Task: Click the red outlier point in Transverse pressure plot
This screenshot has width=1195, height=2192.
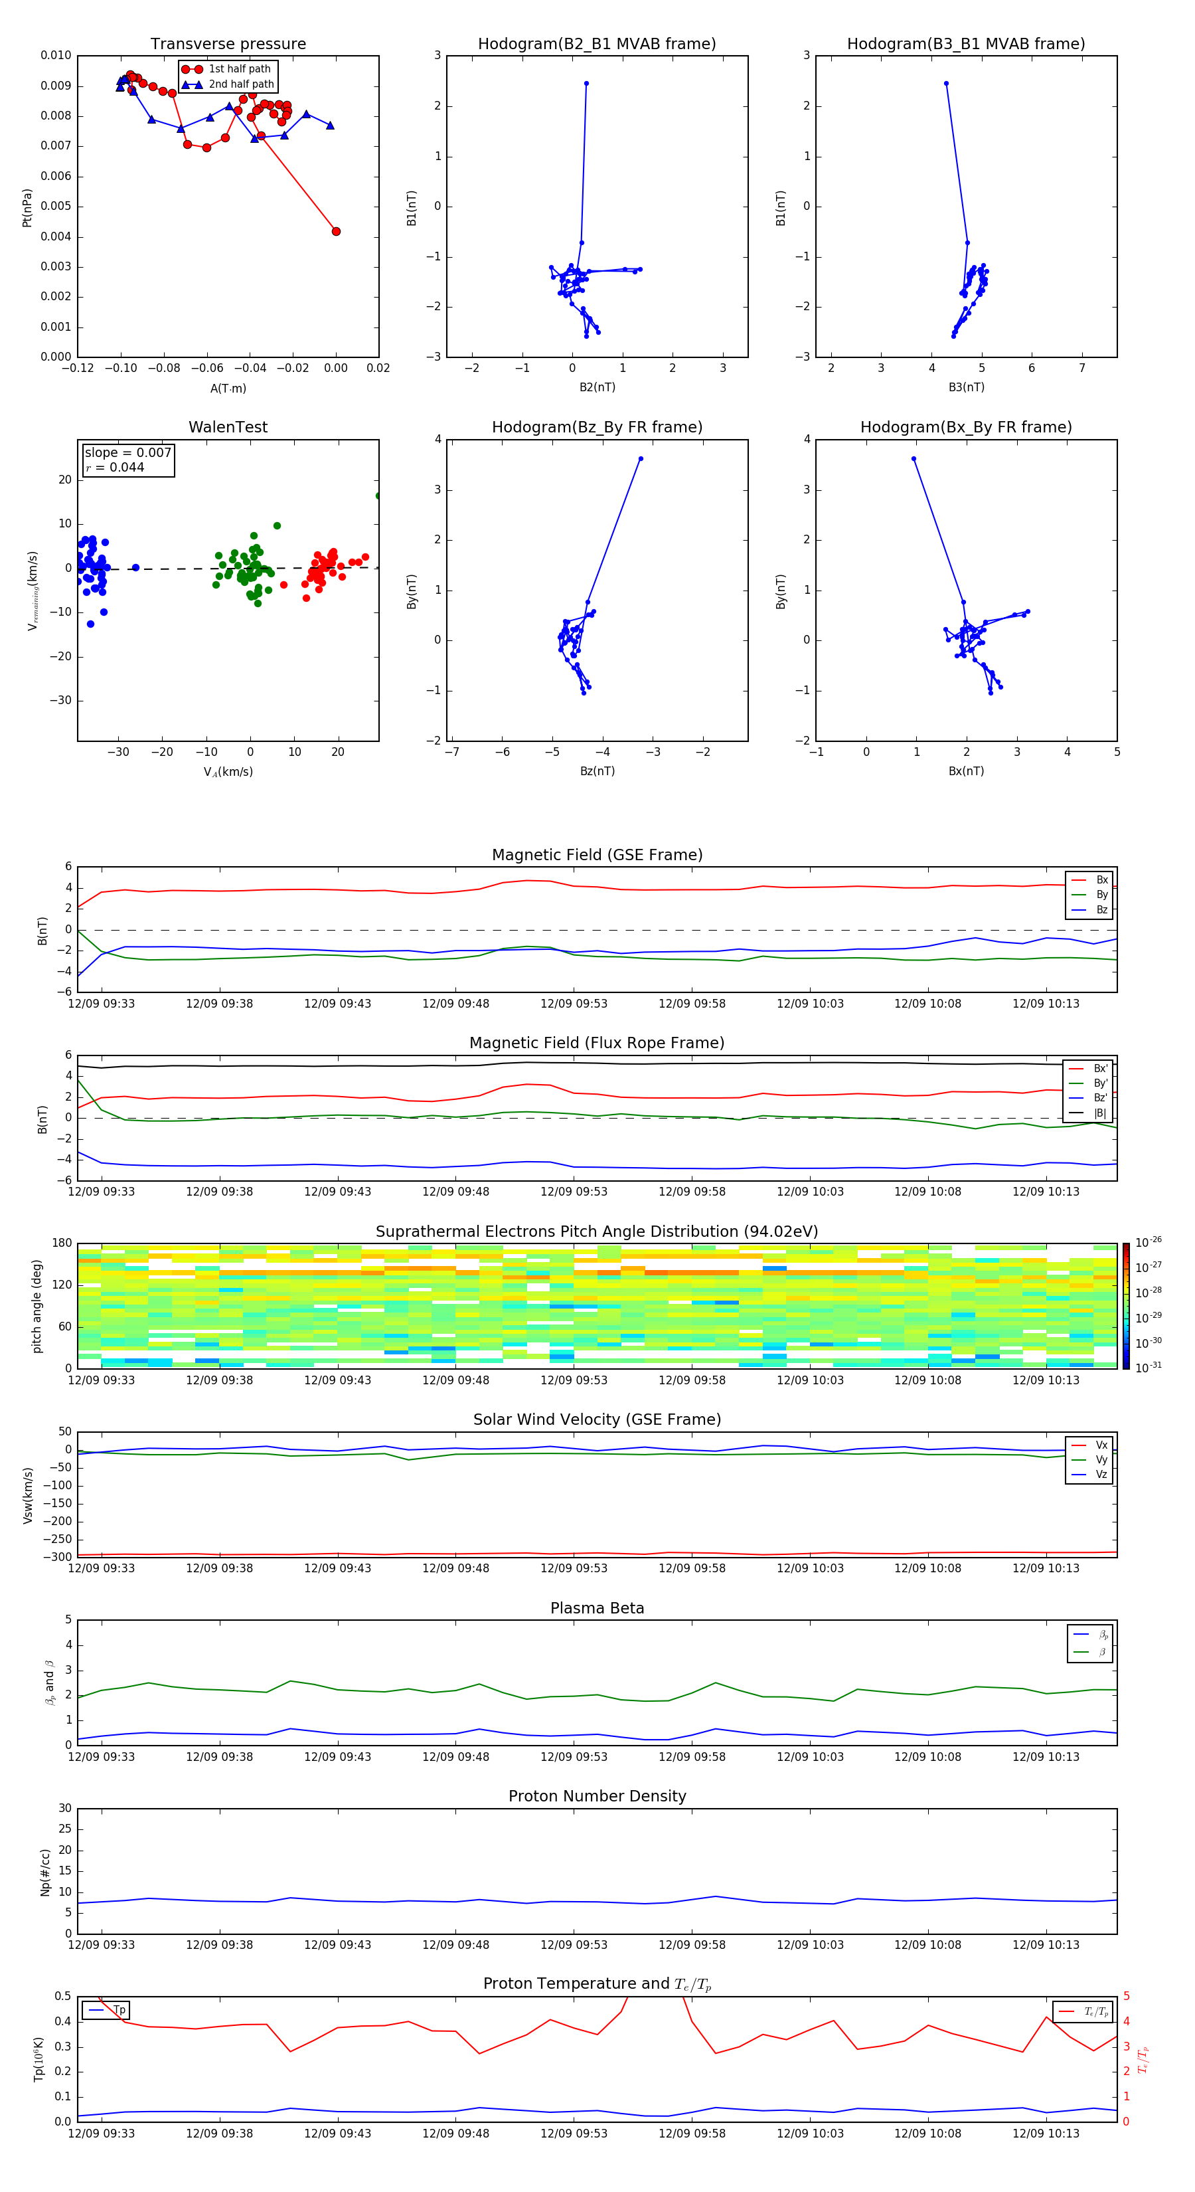Action: [x=336, y=231]
